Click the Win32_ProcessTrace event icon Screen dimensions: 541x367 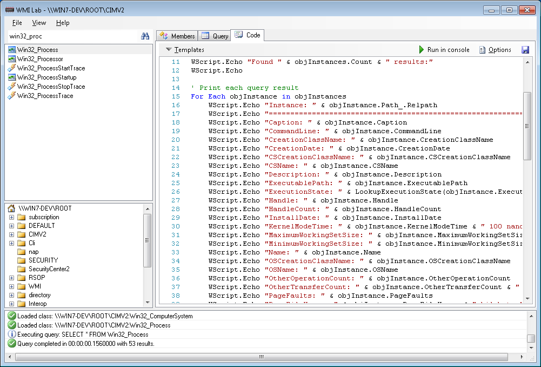pos(12,96)
